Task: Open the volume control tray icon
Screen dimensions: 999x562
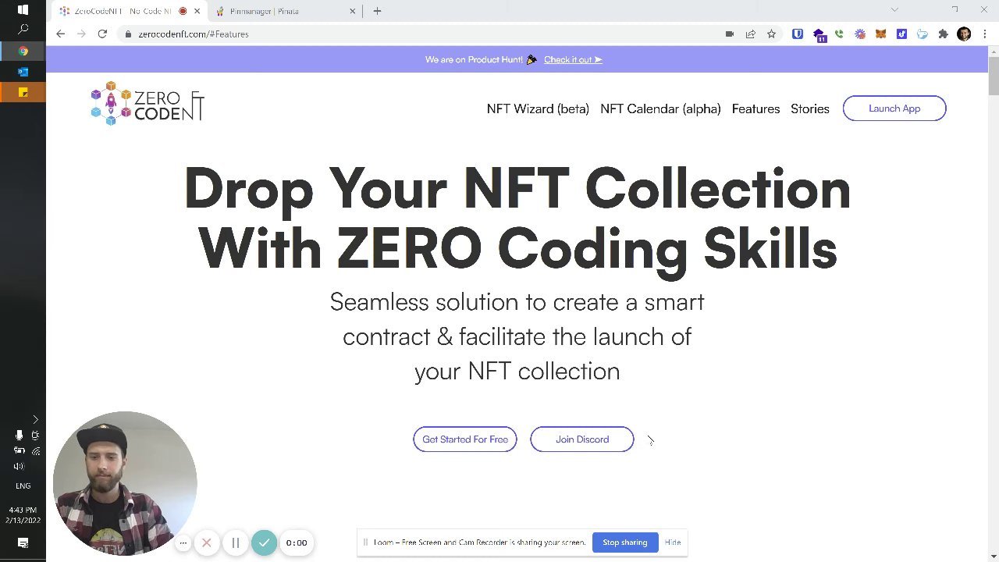Action: click(x=19, y=466)
